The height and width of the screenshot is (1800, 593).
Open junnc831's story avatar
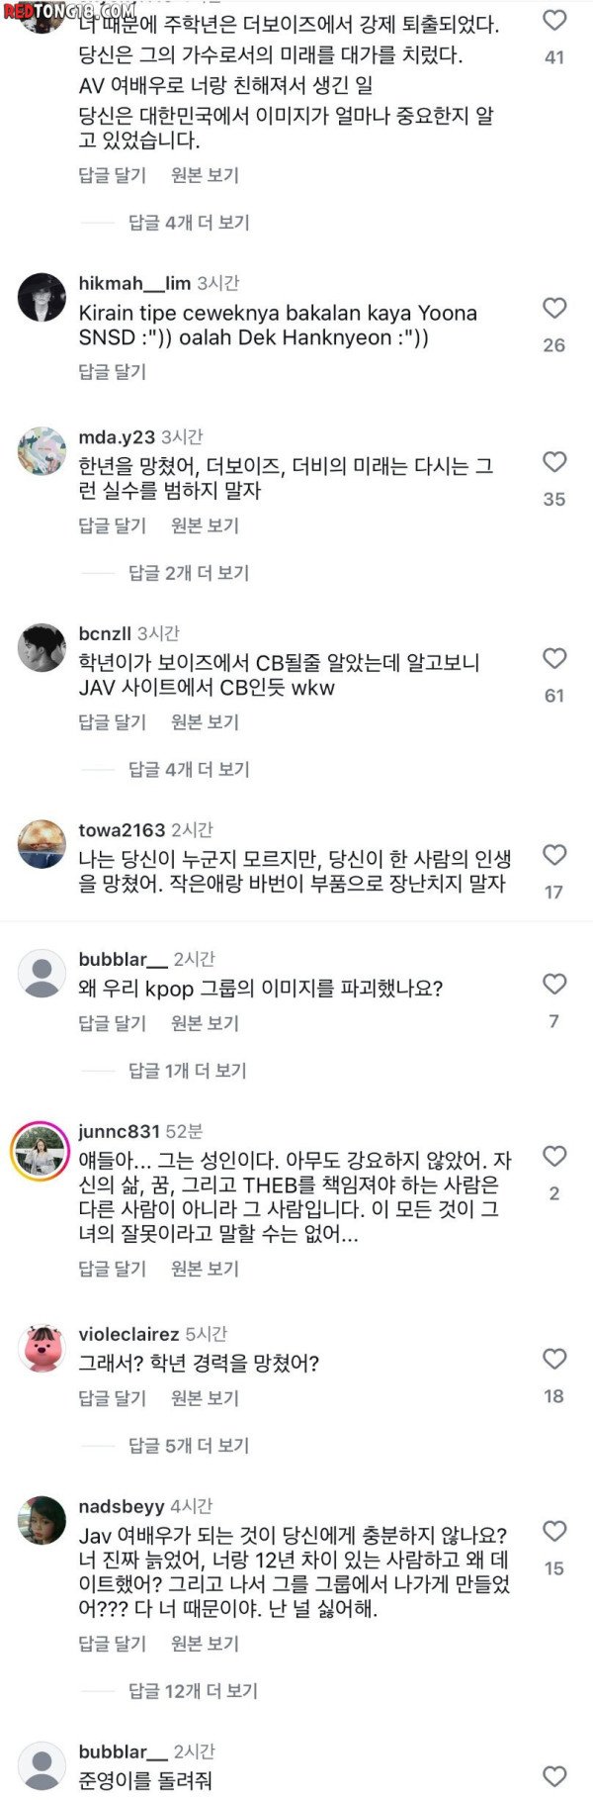click(x=42, y=1152)
